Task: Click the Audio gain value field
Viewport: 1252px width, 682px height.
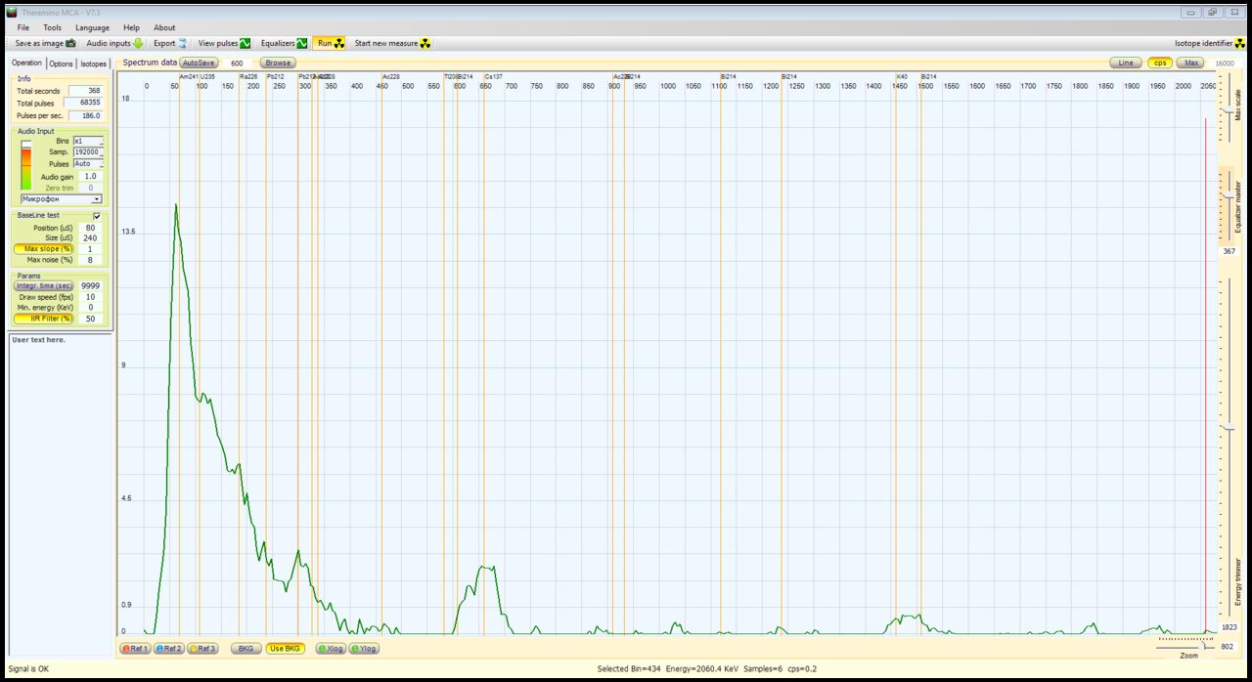Action: [90, 176]
